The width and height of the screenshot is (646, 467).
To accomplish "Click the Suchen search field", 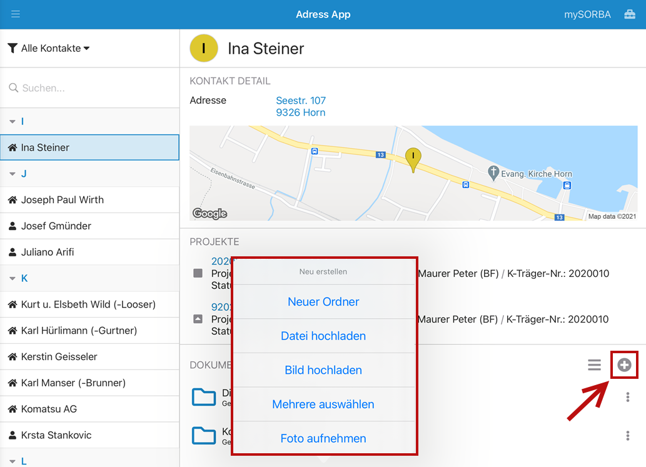I will coord(90,88).
